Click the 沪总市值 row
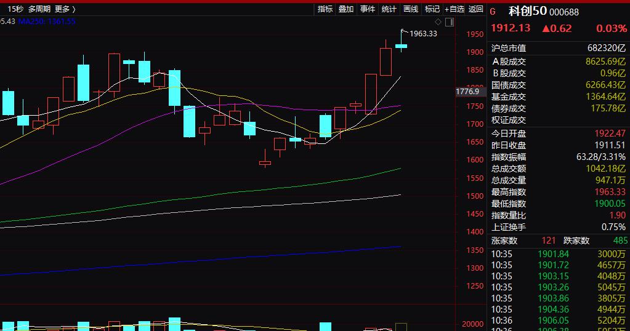The width and height of the screenshot is (630, 331). pos(559,48)
